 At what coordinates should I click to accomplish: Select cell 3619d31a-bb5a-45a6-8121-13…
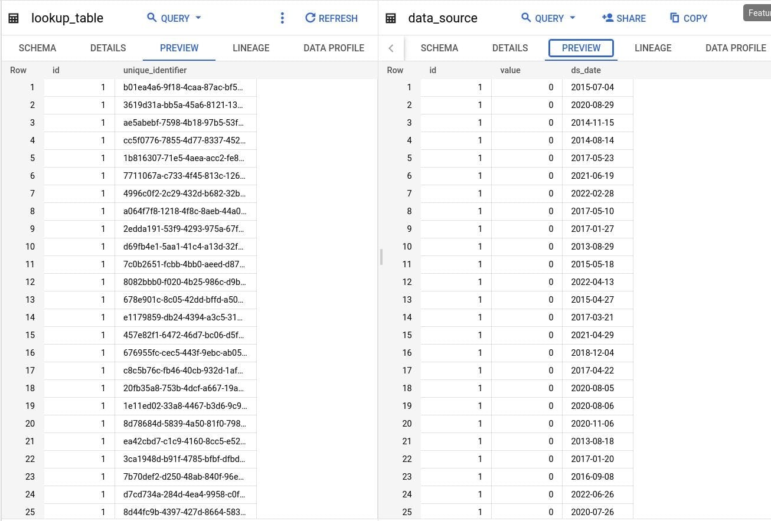185,105
